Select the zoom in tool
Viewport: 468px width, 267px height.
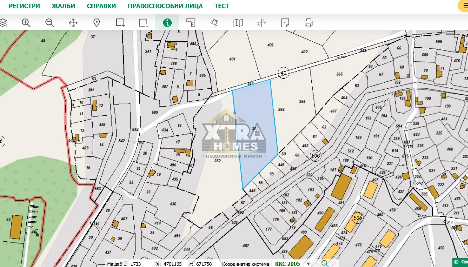[x=26, y=23]
